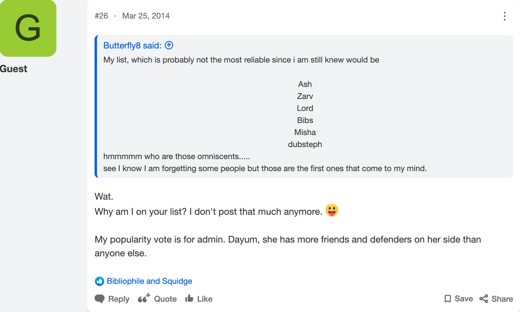Image resolution: width=520 pixels, height=312 pixels.
Task: Click the 'Butterfly8 said:' quote header
Action: point(132,45)
